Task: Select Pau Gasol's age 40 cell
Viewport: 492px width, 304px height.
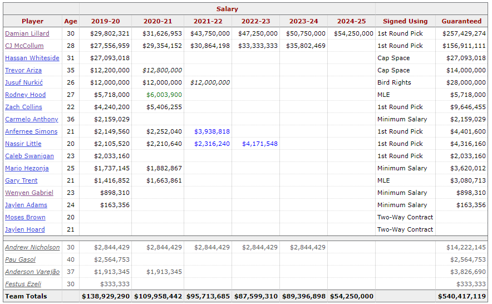Action: (71, 259)
